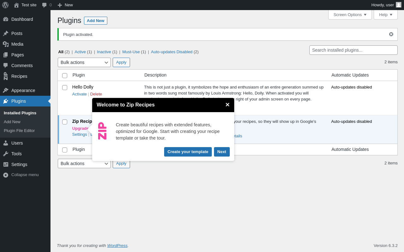Click the Appearance paintbrush icon
Viewport: 404px width, 252px height.
pos(6,90)
